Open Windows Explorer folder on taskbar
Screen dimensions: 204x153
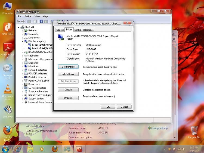(30, 149)
